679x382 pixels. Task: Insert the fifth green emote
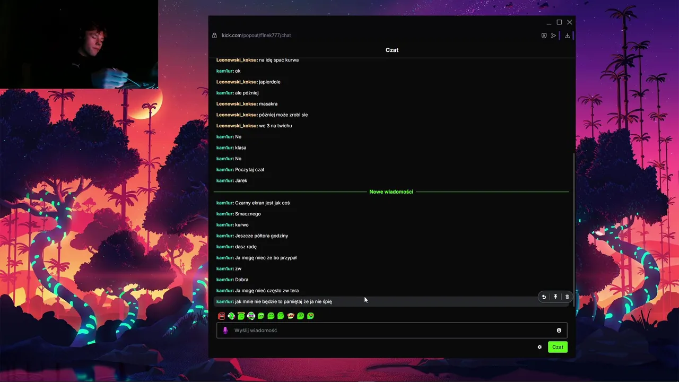[261, 316]
